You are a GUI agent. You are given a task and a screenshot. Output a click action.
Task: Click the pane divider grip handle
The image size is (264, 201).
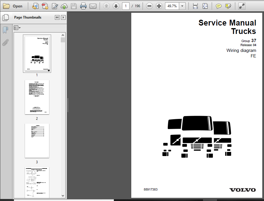68,105
